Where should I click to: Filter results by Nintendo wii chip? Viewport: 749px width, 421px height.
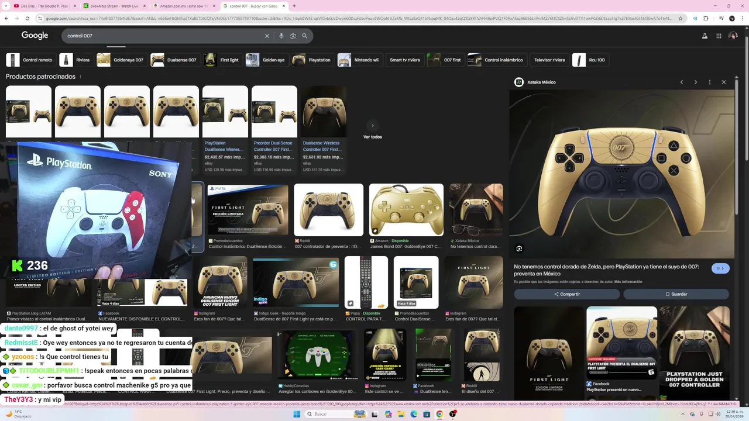[x=359, y=60]
